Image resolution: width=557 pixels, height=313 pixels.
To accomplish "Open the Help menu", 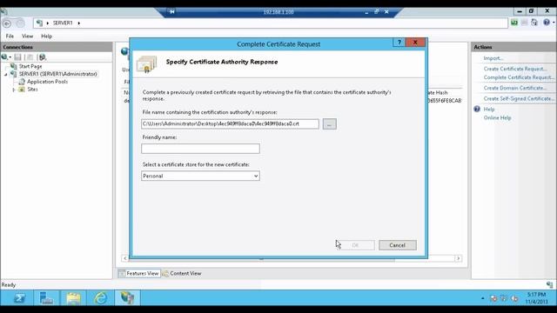I will point(46,37).
